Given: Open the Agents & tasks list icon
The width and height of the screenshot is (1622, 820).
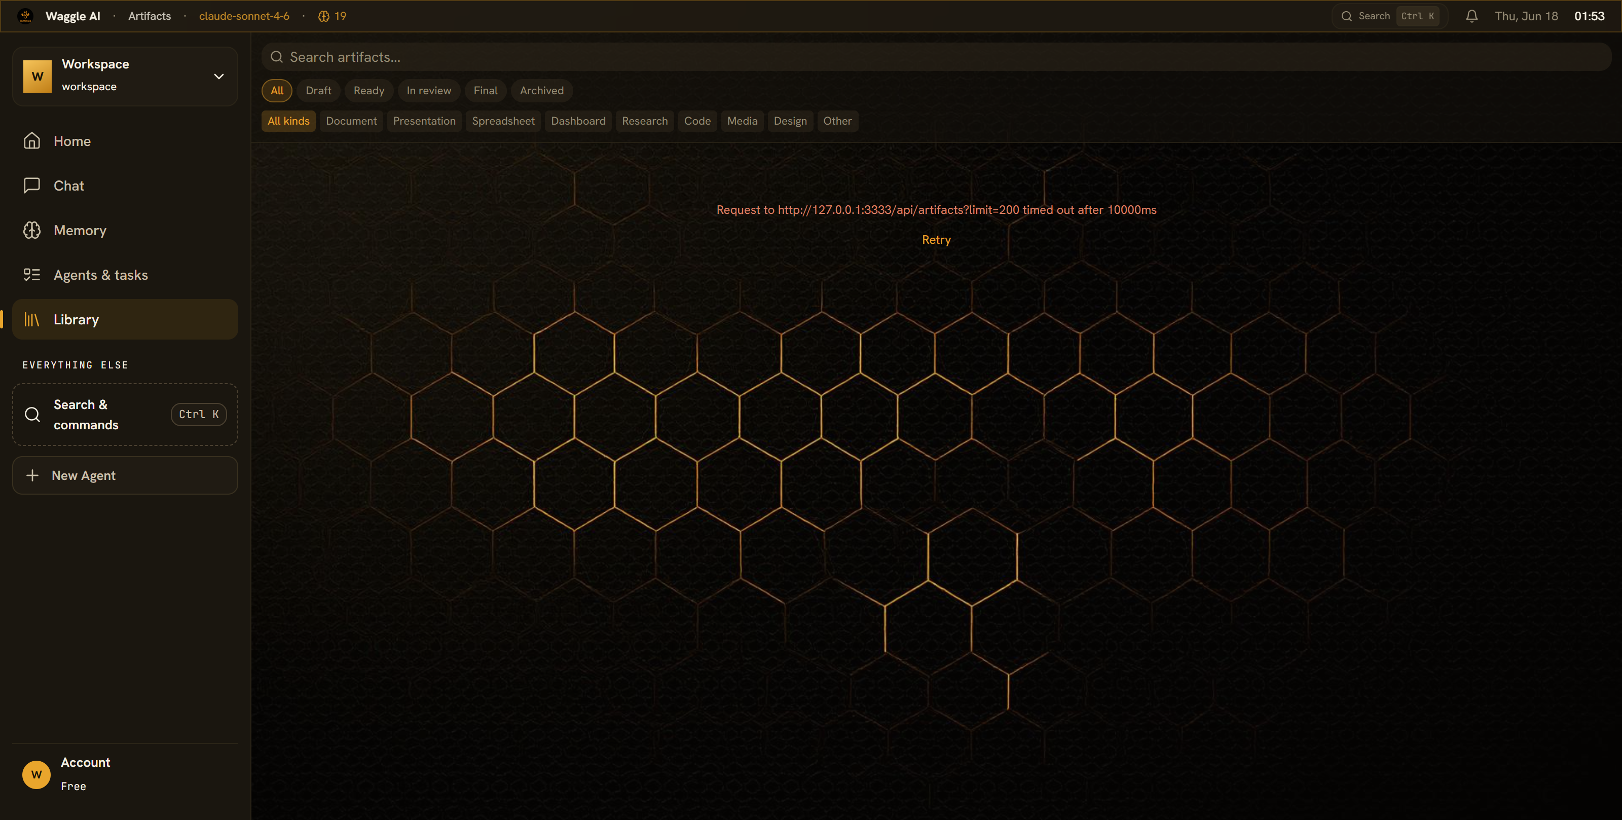Looking at the screenshot, I should [x=31, y=275].
